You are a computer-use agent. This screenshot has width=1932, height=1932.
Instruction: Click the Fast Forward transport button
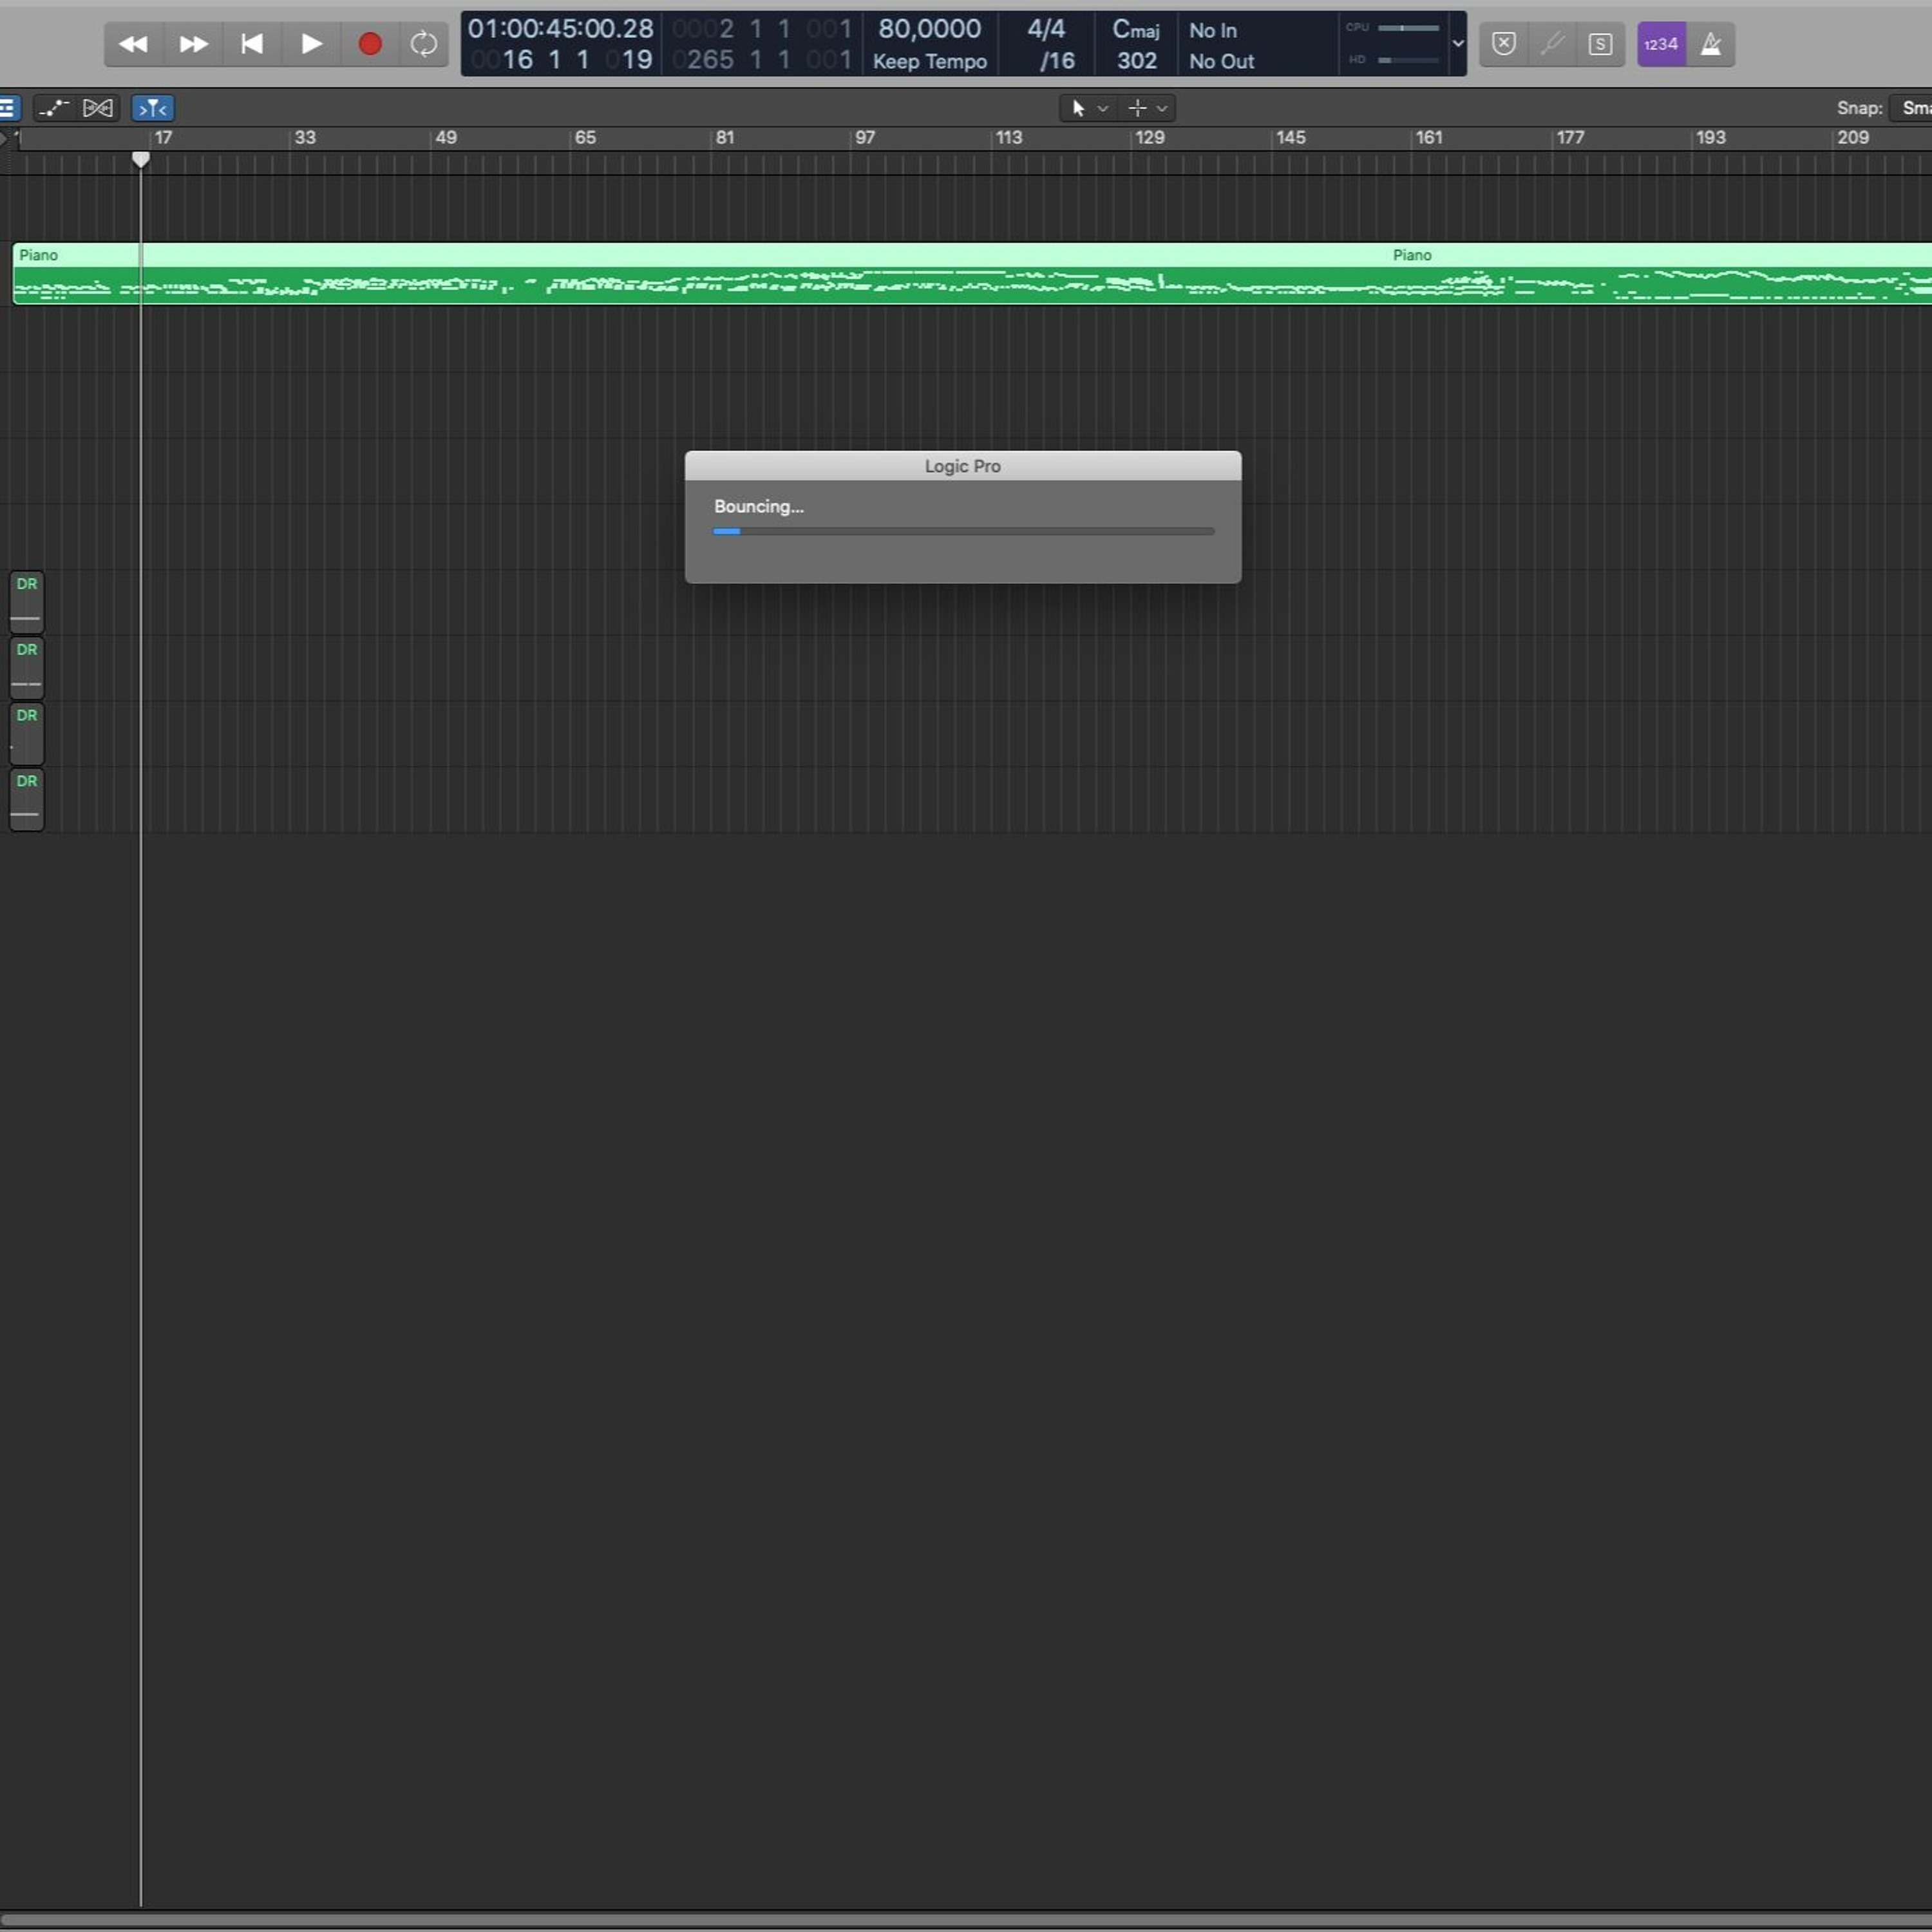point(193,44)
